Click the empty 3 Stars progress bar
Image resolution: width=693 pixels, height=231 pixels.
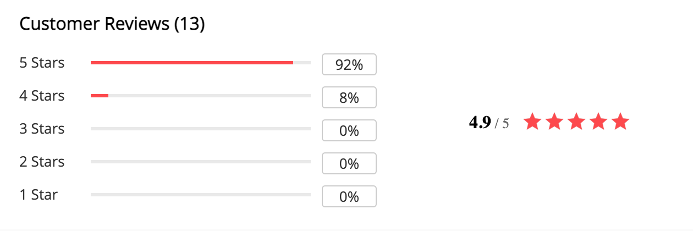point(201,129)
